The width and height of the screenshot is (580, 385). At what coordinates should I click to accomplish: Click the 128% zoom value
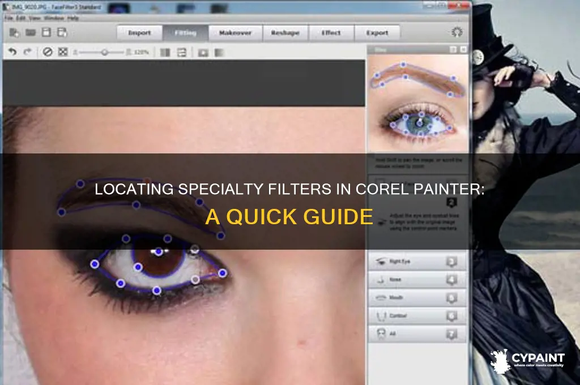click(141, 53)
